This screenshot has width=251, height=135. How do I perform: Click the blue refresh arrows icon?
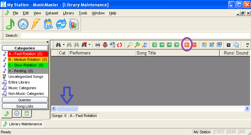point(61,24)
